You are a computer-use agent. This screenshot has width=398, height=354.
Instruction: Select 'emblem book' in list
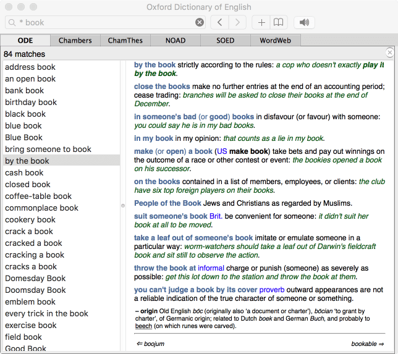coord(61,301)
